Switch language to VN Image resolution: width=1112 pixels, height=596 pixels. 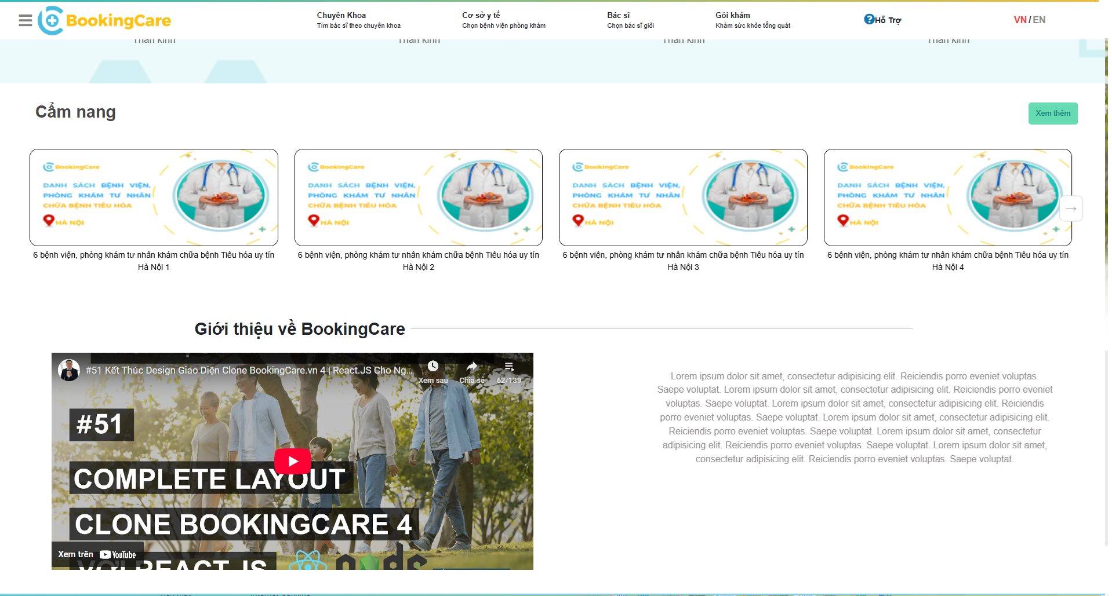(x=1020, y=20)
